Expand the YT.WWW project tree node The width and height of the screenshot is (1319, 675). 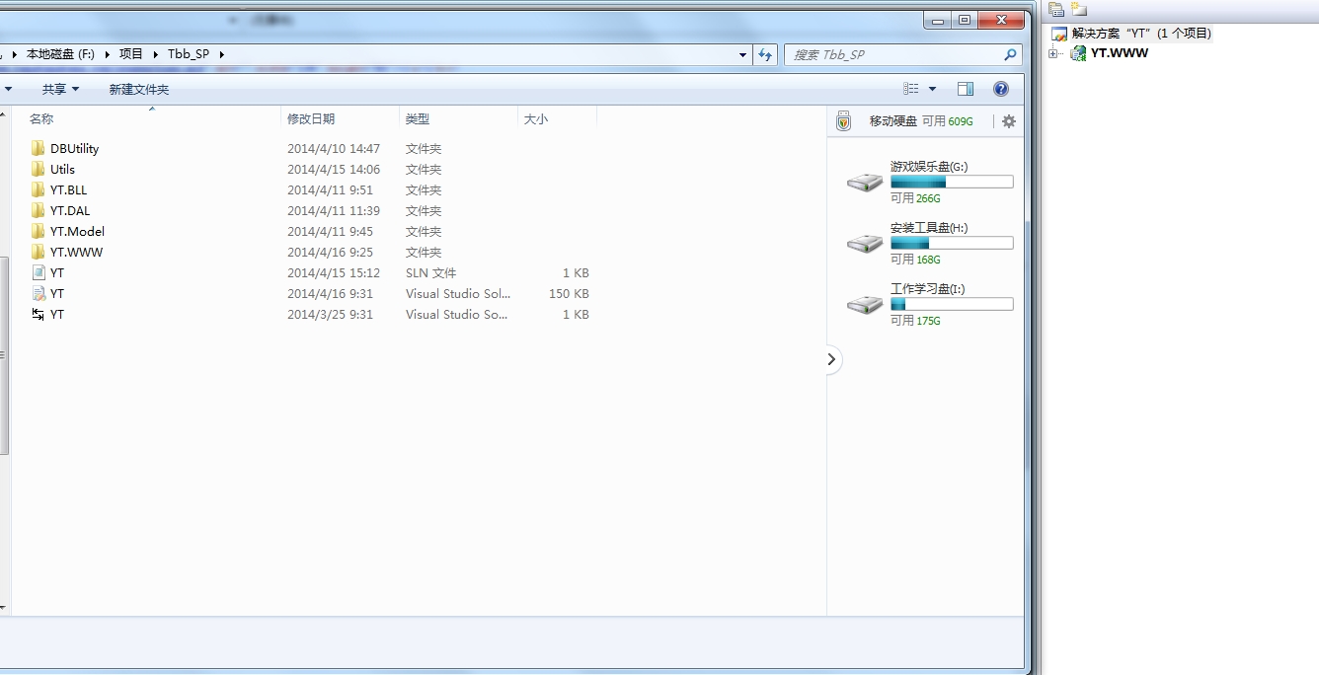point(1053,53)
